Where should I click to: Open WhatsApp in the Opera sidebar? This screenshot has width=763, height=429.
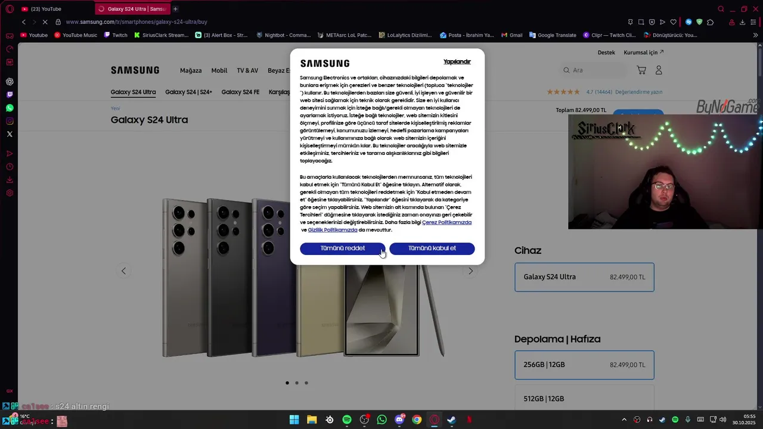pos(10,108)
